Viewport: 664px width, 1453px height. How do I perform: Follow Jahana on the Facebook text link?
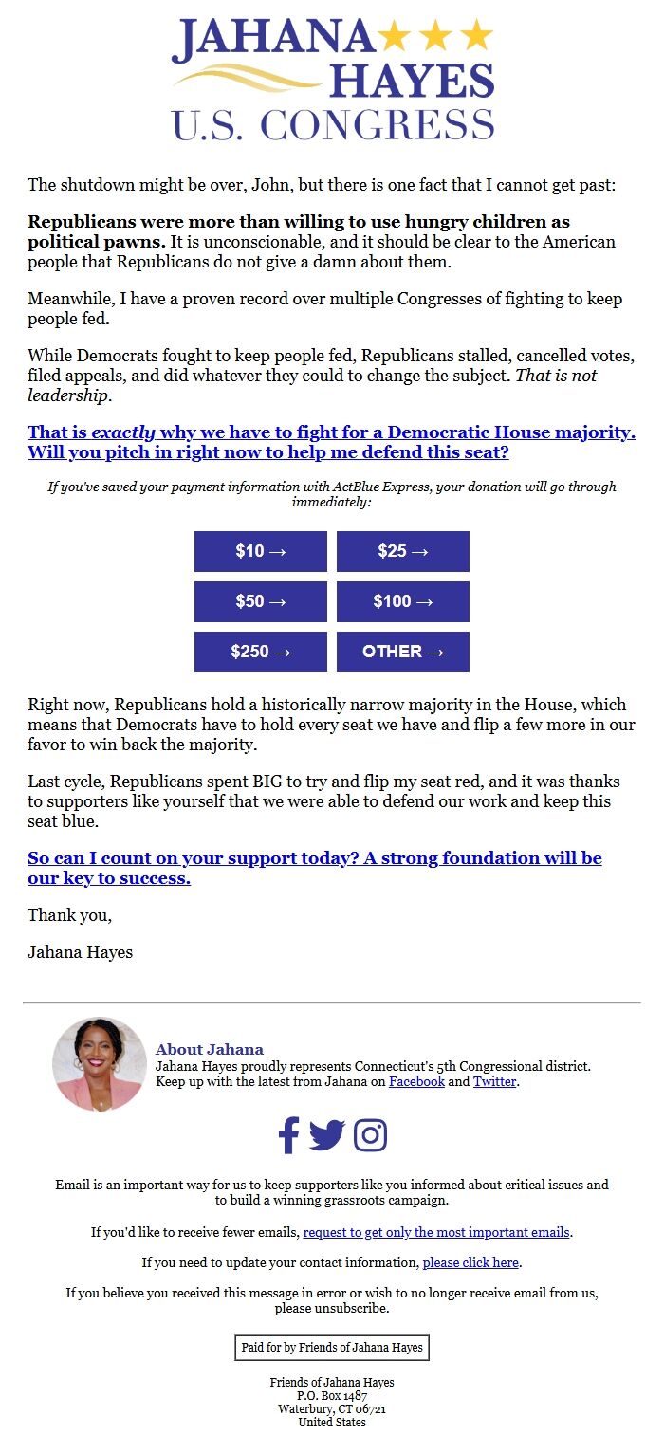coord(416,1081)
